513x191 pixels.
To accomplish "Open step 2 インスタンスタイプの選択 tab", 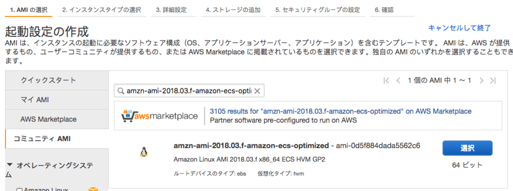I will [102, 10].
